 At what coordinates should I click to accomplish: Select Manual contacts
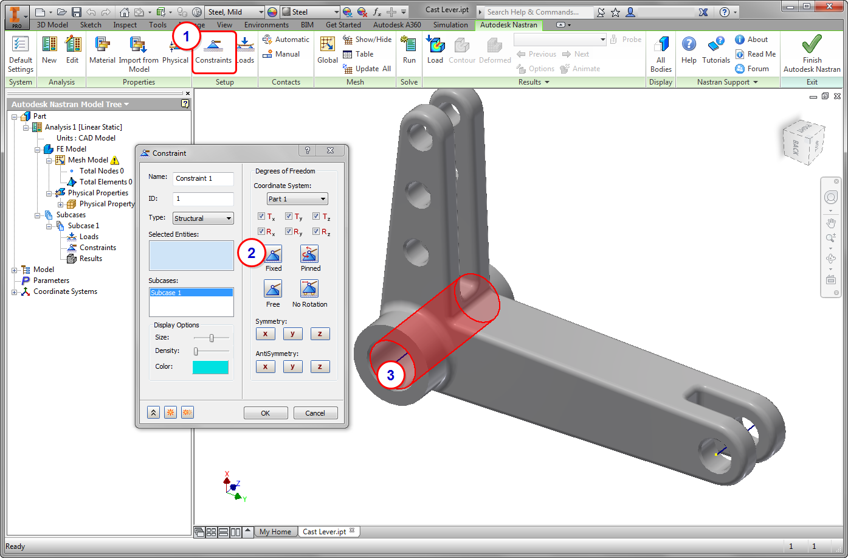click(x=281, y=54)
